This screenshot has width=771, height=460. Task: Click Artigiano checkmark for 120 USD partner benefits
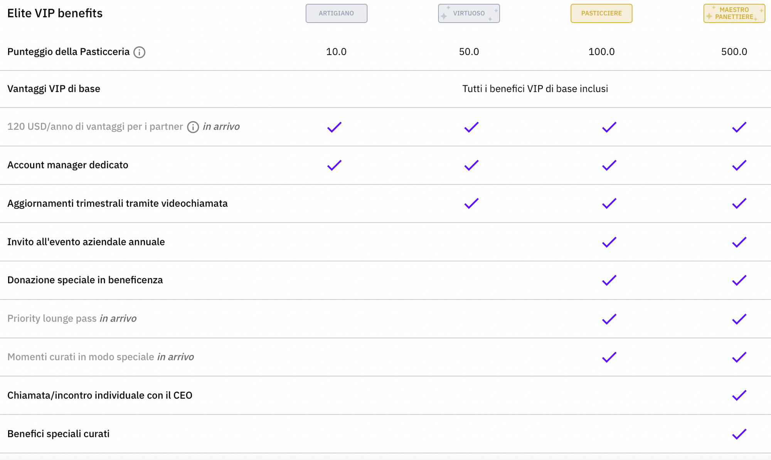click(x=334, y=127)
